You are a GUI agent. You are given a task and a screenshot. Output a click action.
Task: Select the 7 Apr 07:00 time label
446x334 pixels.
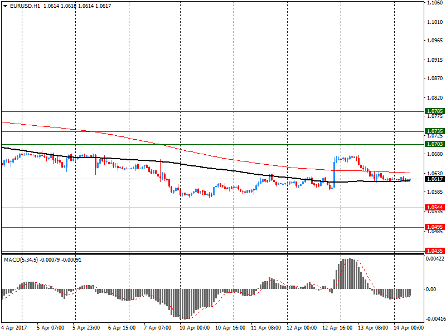157,328
